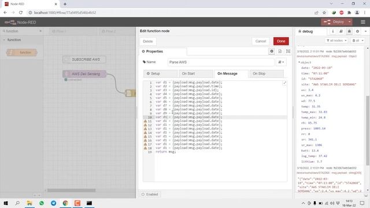Click debug date value 2022-03-18
Image resolution: width=370 pixels, height=208 pixels.
[322, 68]
